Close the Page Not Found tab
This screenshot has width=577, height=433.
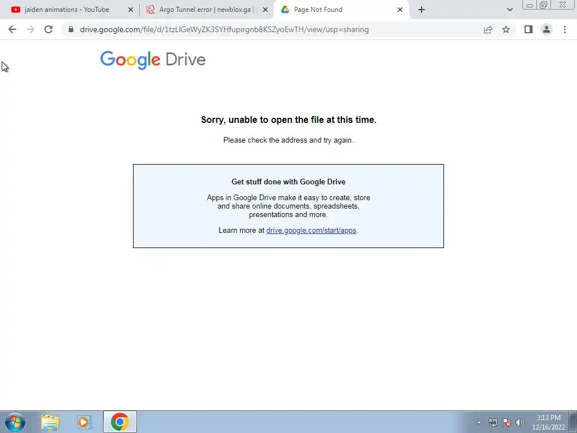click(400, 10)
